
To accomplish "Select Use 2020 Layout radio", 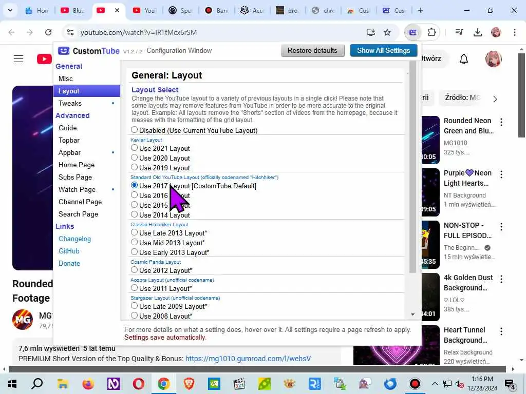I will click(134, 157).
